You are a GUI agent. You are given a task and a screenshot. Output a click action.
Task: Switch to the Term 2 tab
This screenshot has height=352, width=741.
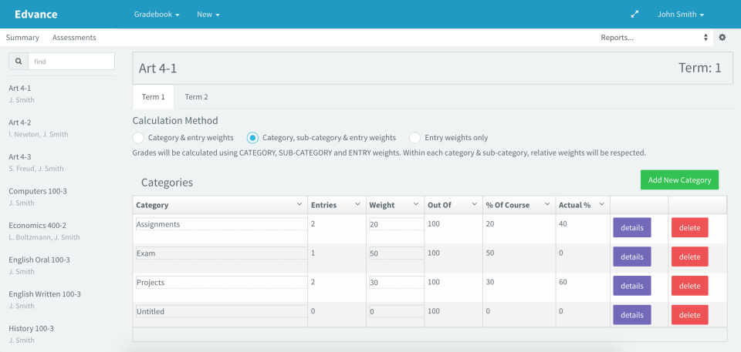click(x=196, y=97)
